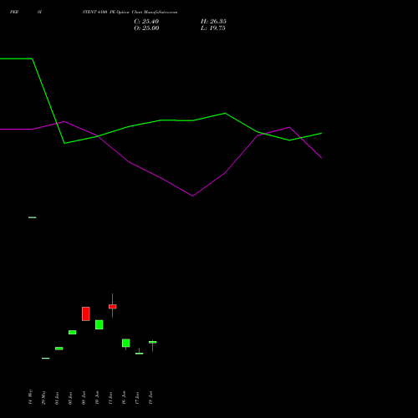418x418 pixels.
Task: Click the green candle above 16 Jun
Action: coord(126,343)
